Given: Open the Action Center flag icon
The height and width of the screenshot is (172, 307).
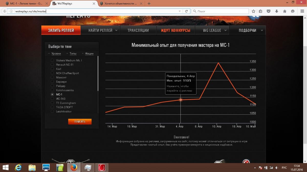Looking at the screenshot, I should pyautogui.click(x=260, y=168).
